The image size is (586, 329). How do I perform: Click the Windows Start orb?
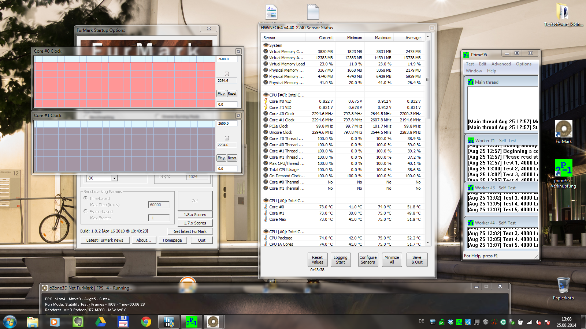(10, 322)
